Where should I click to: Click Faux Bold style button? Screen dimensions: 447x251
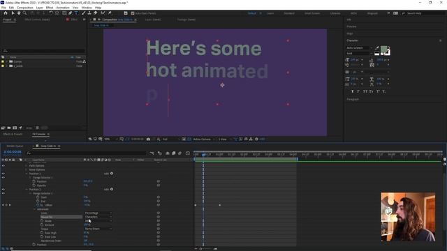point(353,91)
